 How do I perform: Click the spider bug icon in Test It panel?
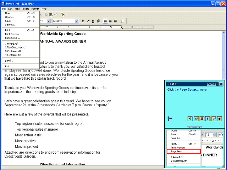pos(220,119)
